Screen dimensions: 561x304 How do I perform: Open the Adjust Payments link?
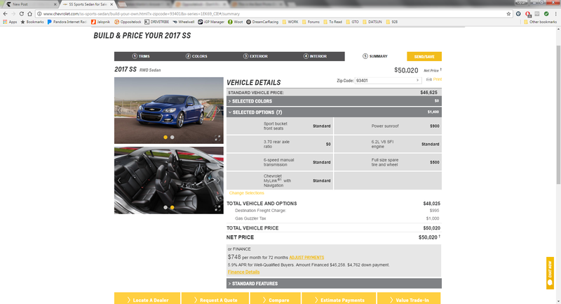tap(306, 258)
